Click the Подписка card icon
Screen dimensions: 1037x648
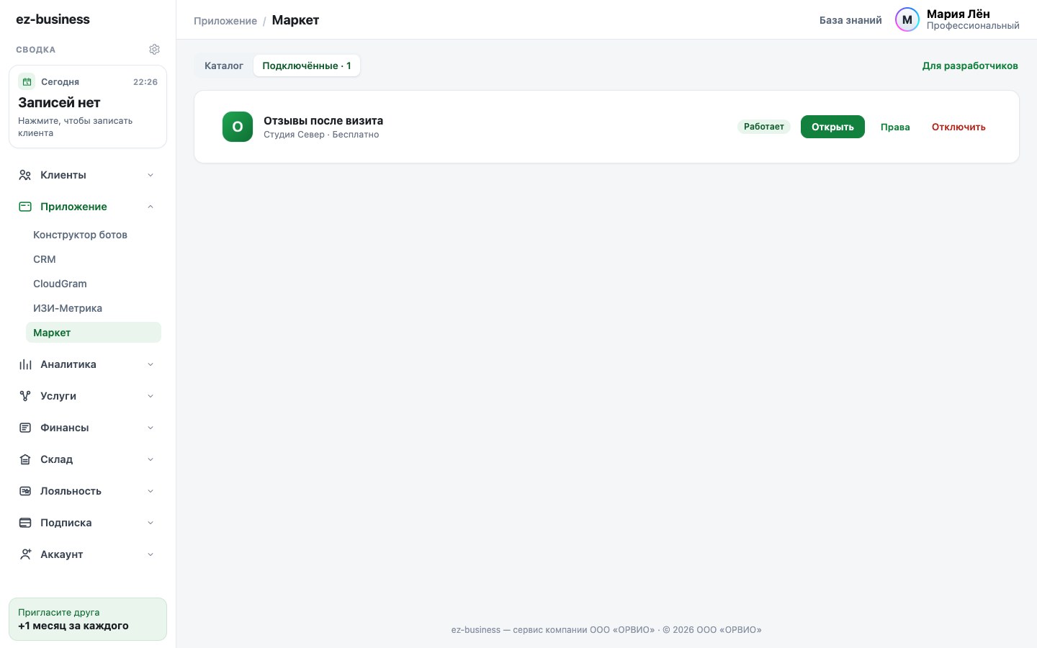click(x=25, y=523)
